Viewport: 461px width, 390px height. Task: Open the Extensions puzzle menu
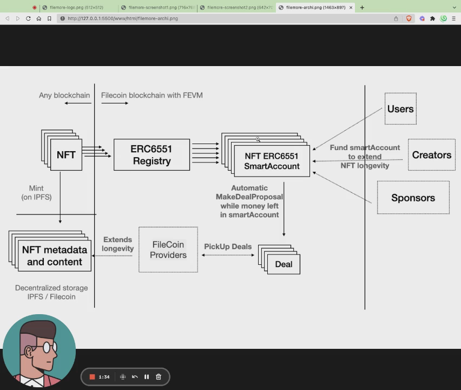(432, 18)
